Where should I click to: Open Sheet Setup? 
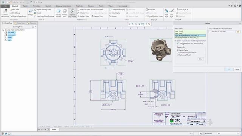tap(15, 13)
